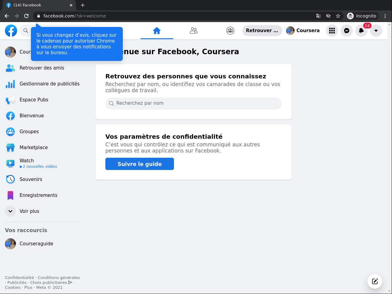Screen dimensions: 392x294
Task: Click the browser forward arrow
Action: [x=17, y=16]
